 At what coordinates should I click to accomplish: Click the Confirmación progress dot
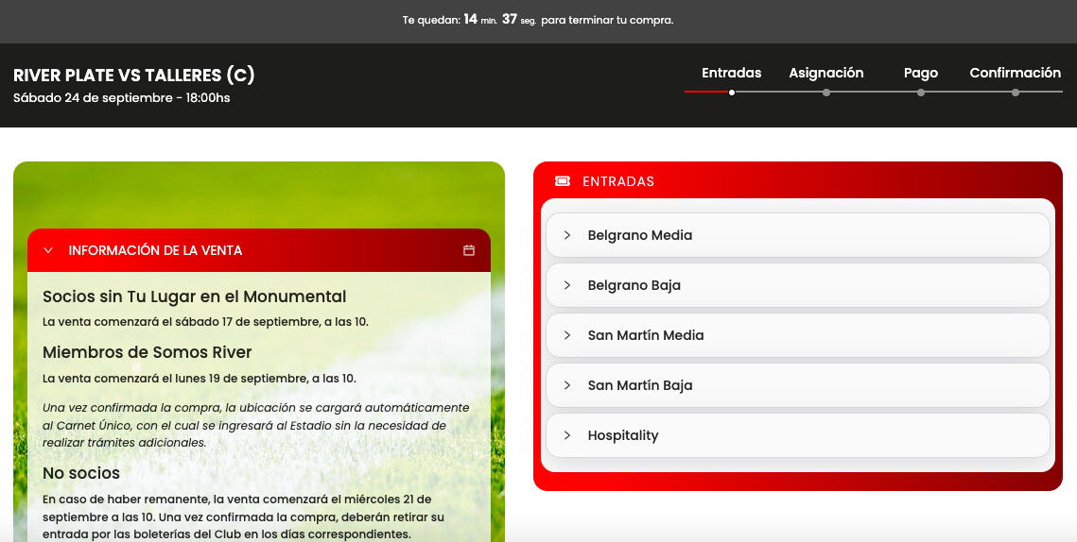pos(1016,93)
